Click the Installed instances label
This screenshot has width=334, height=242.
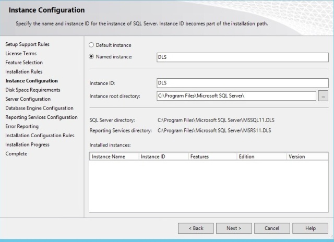[x=110, y=145]
